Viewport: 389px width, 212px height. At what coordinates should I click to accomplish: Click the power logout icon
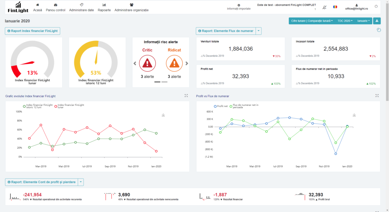coord(376,6)
